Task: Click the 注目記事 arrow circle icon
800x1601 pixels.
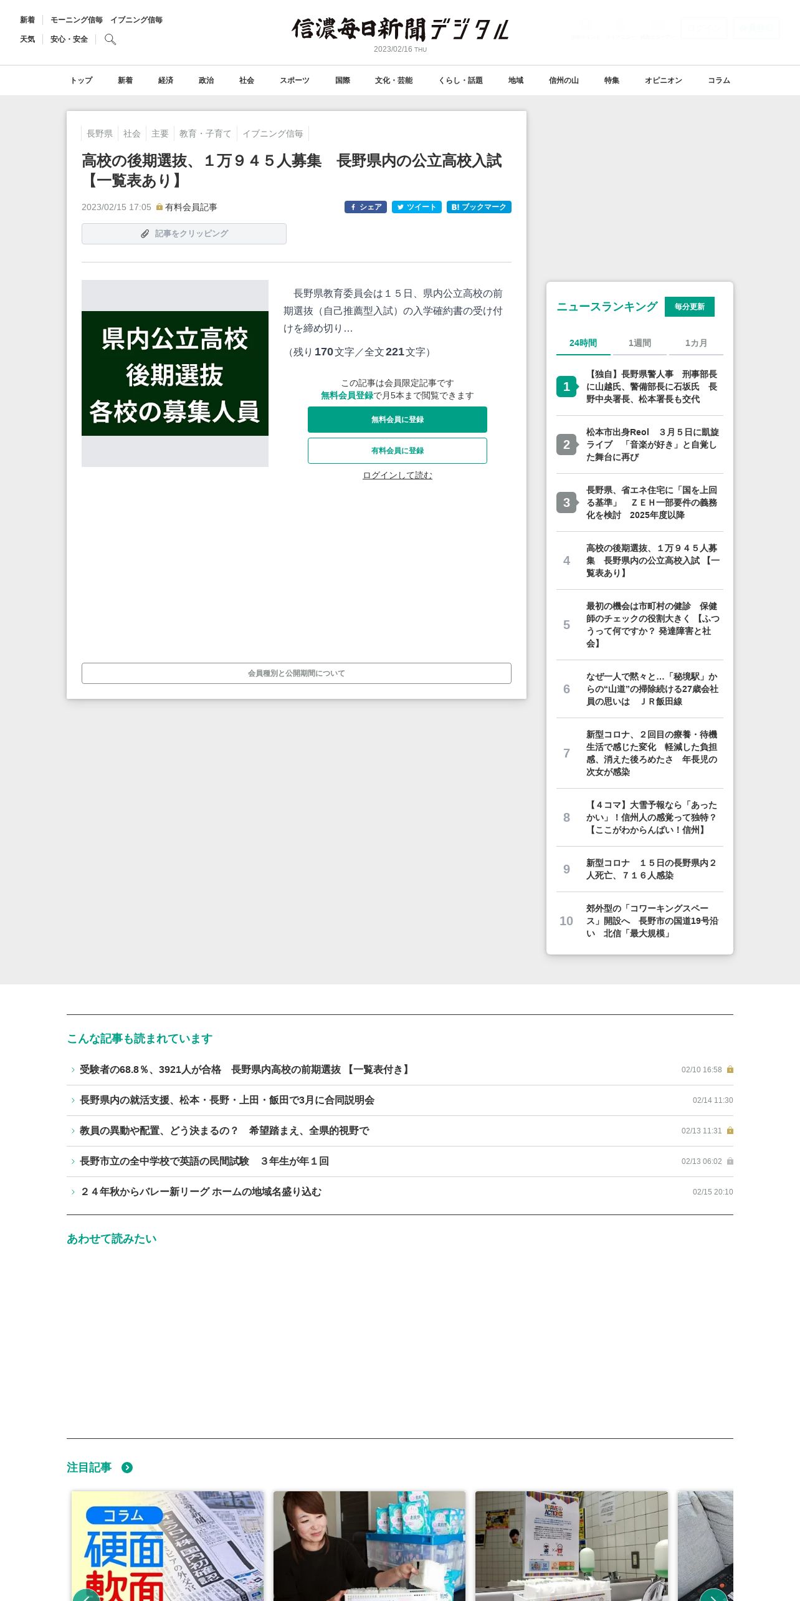Action: (x=127, y=1468)
